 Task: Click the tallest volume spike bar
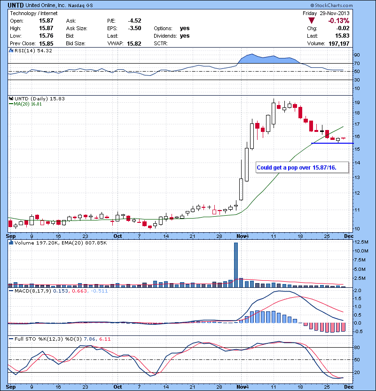236,265
